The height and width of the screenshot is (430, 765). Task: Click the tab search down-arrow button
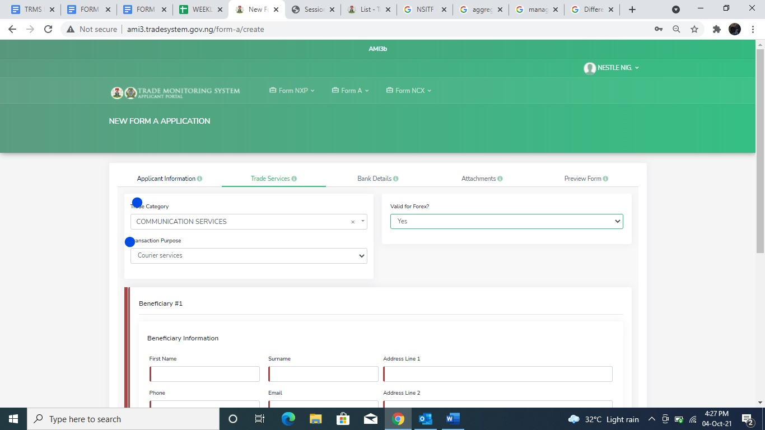click(676, 10)
